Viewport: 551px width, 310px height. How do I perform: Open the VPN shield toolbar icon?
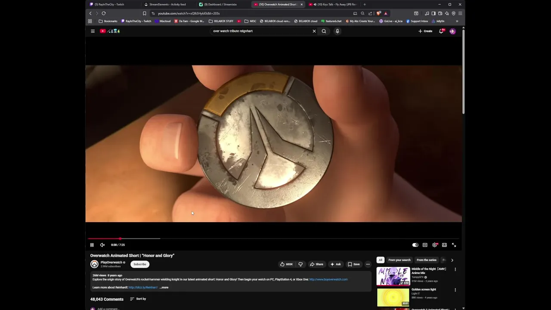point(453,13)
